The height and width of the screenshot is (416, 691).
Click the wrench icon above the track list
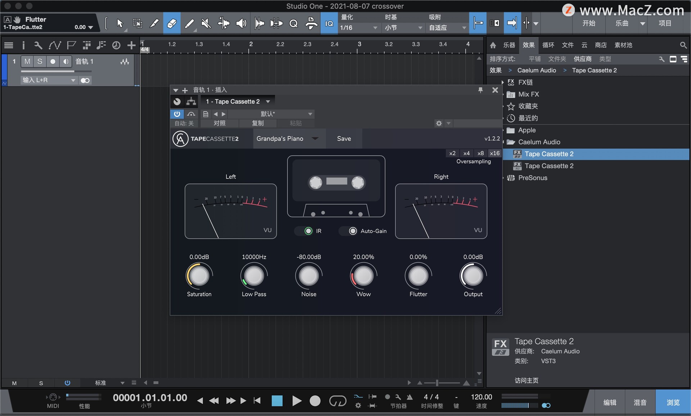pyautogui.click(x=38, y=45)
